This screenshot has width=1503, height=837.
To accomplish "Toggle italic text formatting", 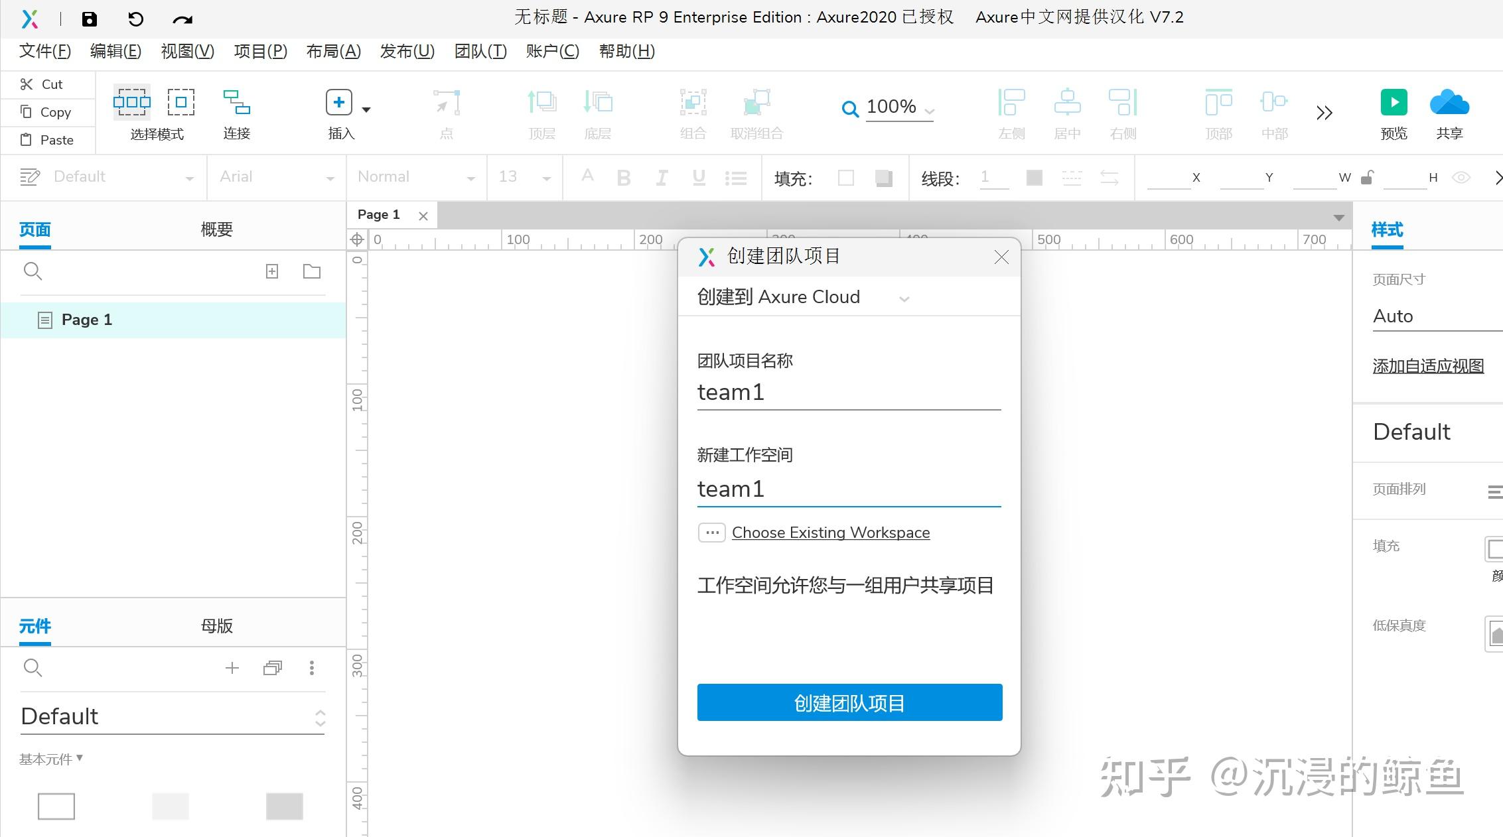I will (x=661, y=177).
